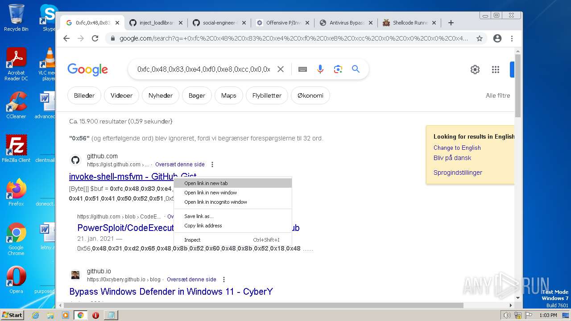Select Open link in new window
The width and height of the screenshot is (571, 321).
click(233, 193)
